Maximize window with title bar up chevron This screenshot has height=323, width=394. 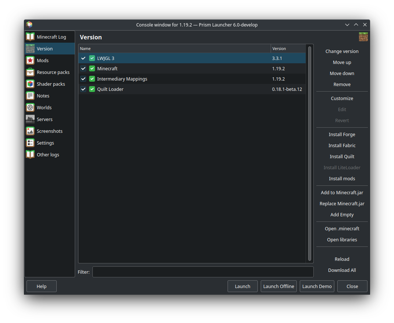[x=356, y=25]
